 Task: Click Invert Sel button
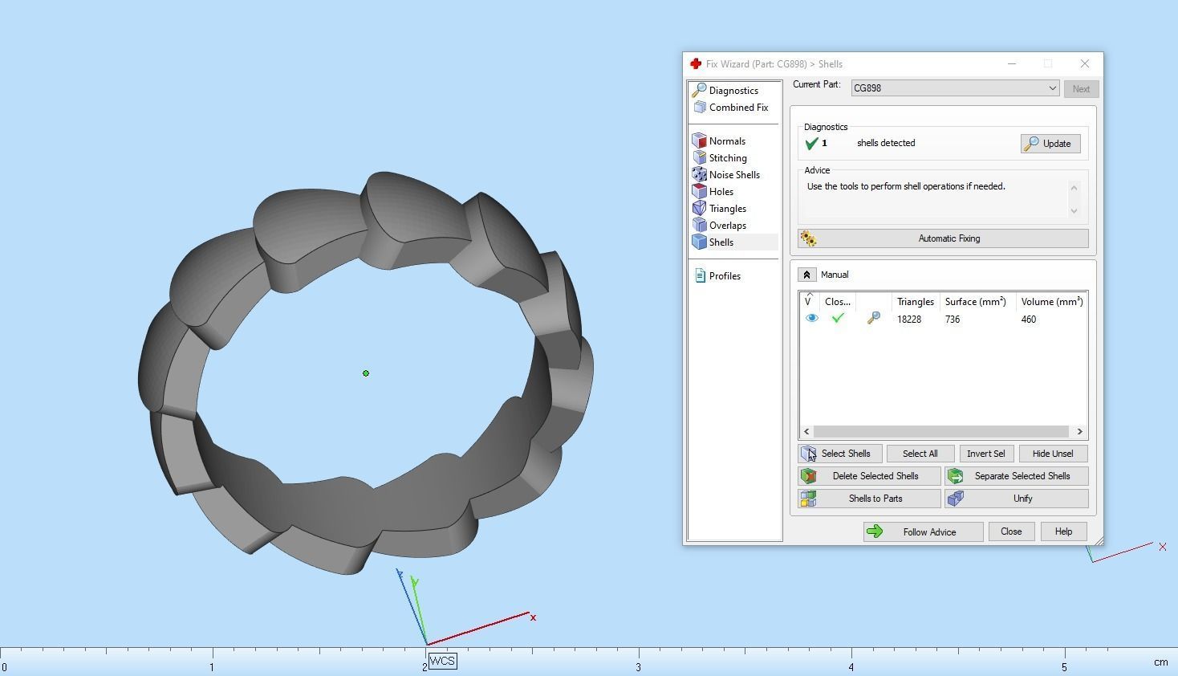[x=986, y=454]
